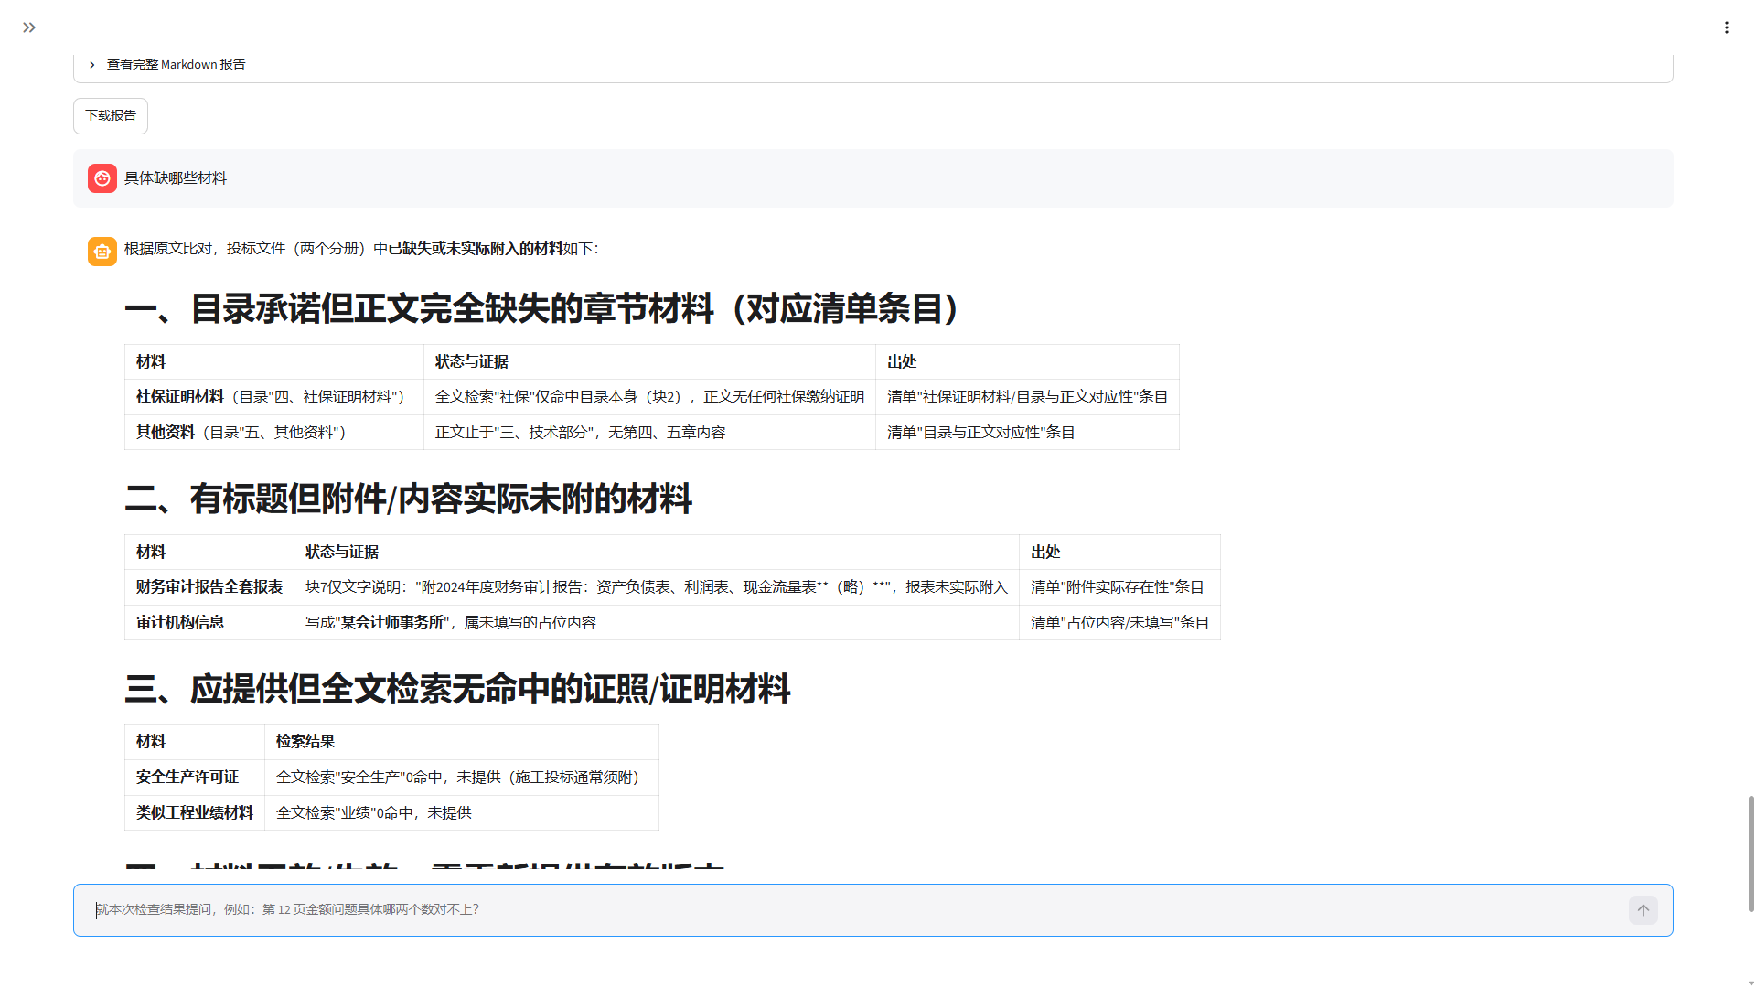Image resolution: width=1756 pixels, height=988 pixels.
Task: Expand the sidebar with double chevron icon
Action: click(x=29, y=27)
